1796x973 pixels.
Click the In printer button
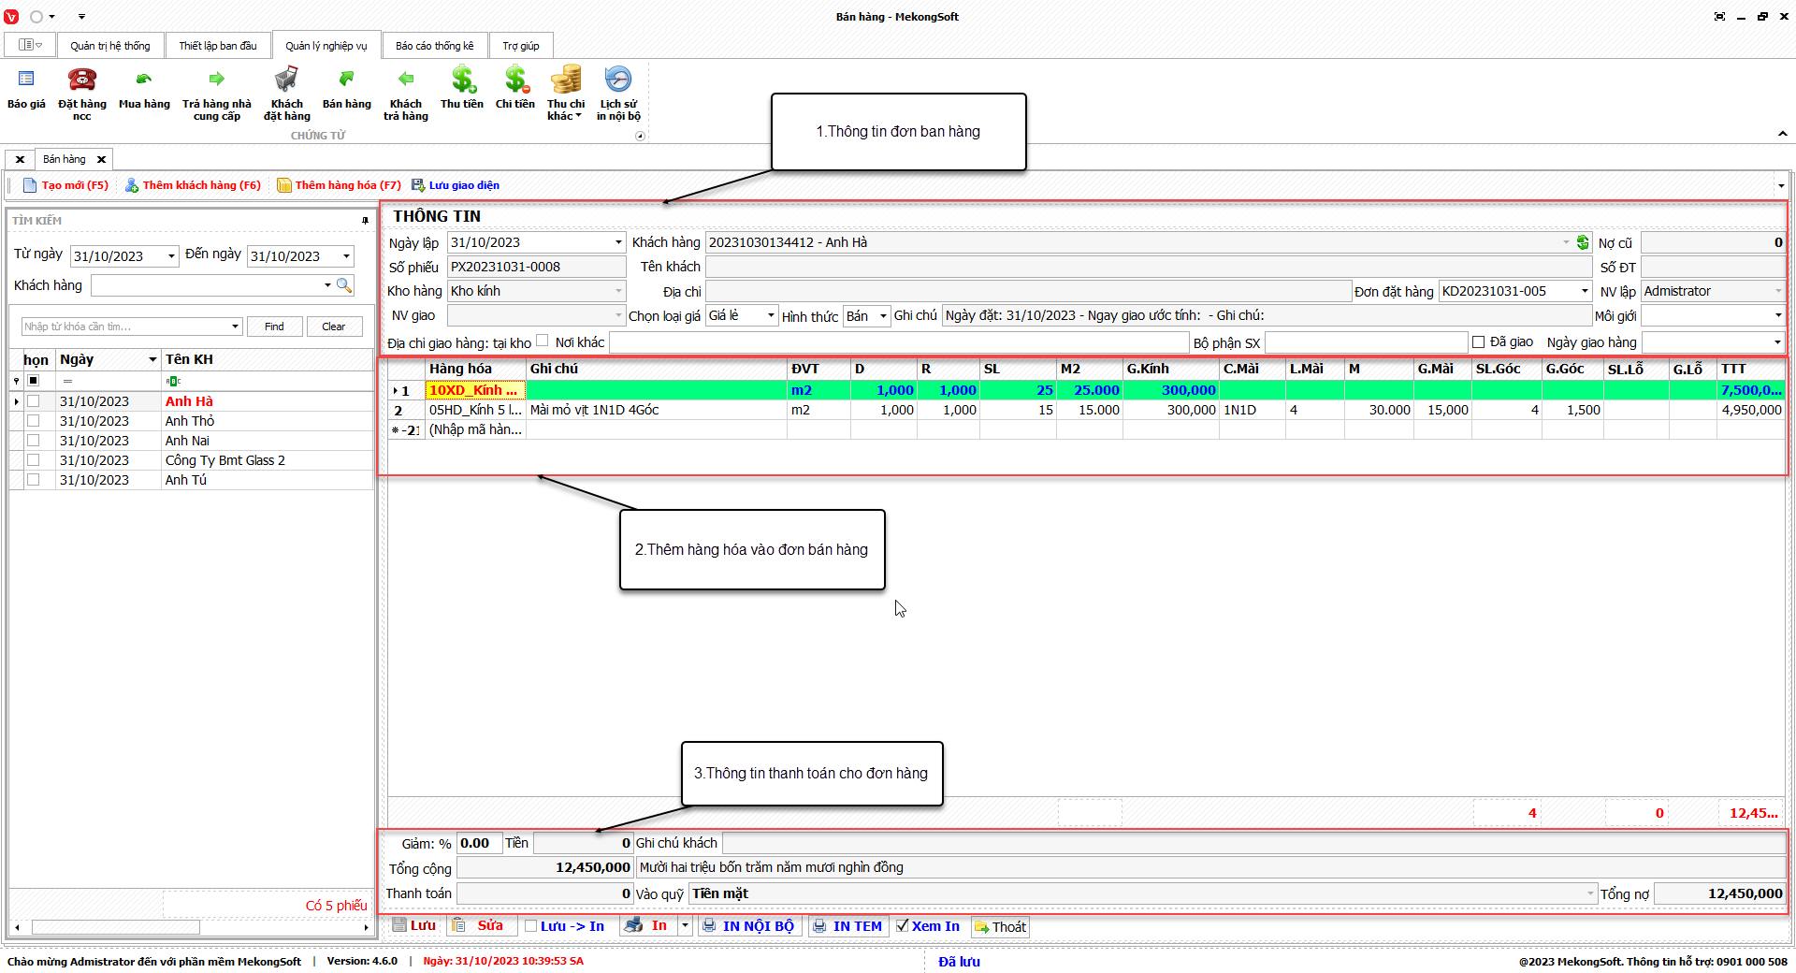pos(647,926)
